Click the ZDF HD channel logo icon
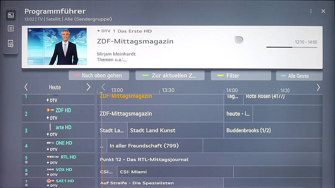The width and height of the screenshot is (335, 188). pyautogui.click(x=50, y=110)
